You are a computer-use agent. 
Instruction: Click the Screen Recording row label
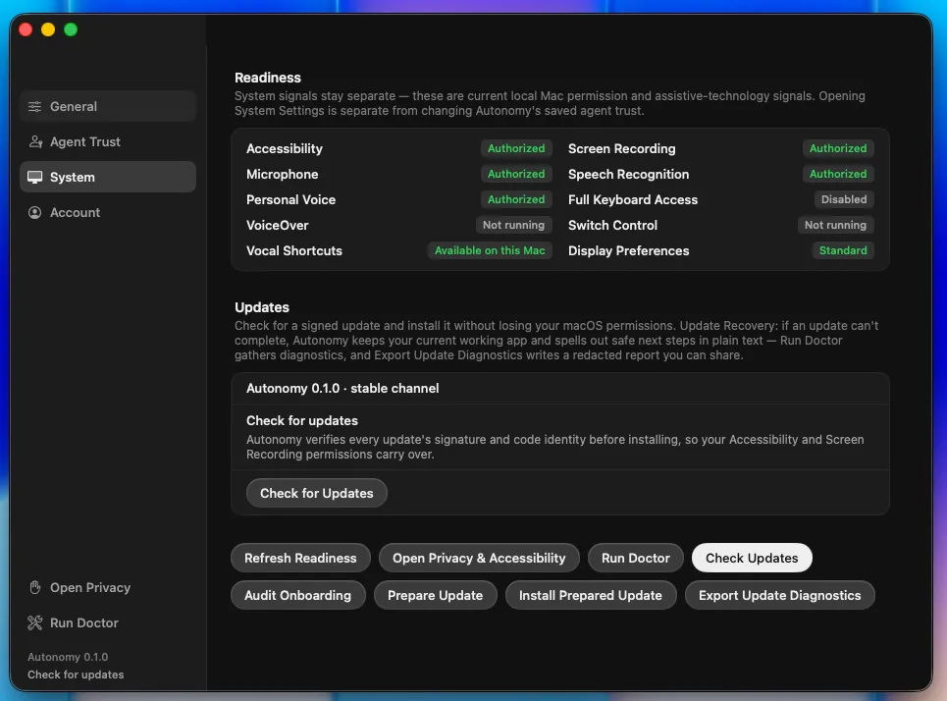[x=622, y=148]
